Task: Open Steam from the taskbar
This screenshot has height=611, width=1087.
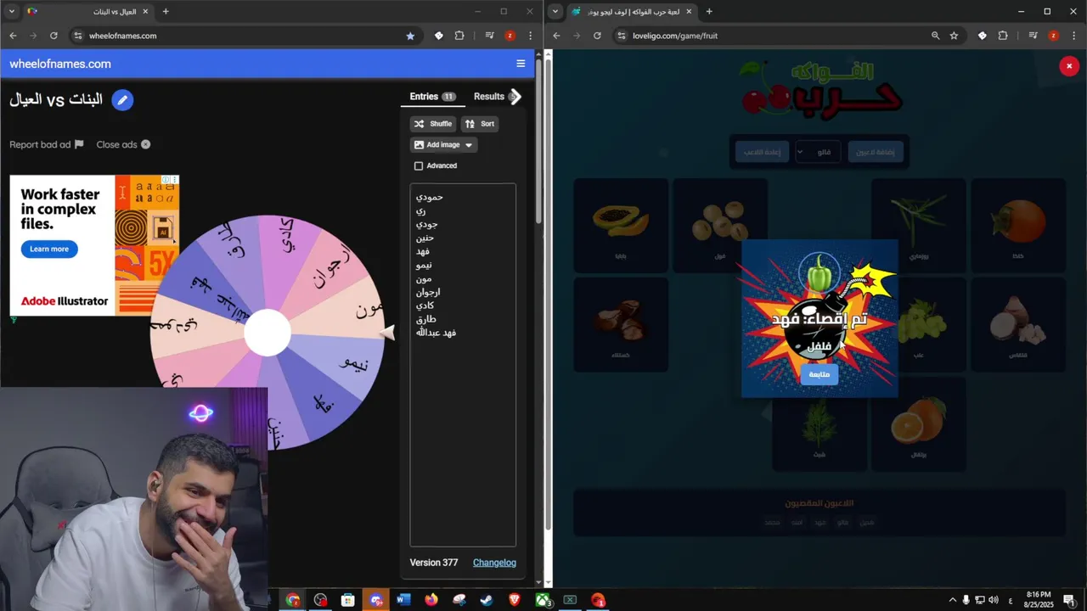Action: coord(487,600)
